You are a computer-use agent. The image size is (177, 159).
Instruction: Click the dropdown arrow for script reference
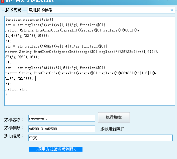coord(172,10)
